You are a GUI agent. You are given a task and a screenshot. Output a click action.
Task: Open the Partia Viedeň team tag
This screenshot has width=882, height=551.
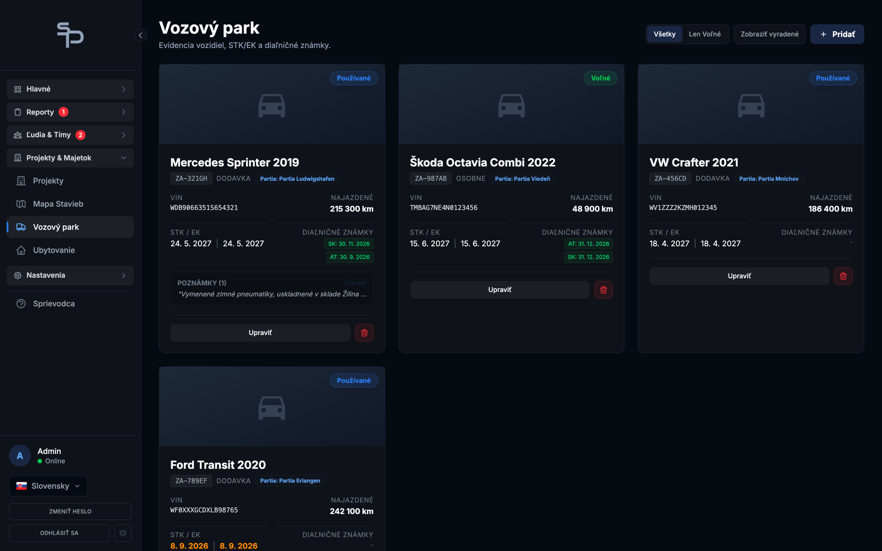[x=523, y=179]
